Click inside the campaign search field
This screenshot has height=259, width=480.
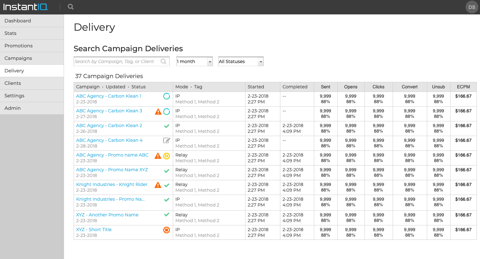coord(118,61)
